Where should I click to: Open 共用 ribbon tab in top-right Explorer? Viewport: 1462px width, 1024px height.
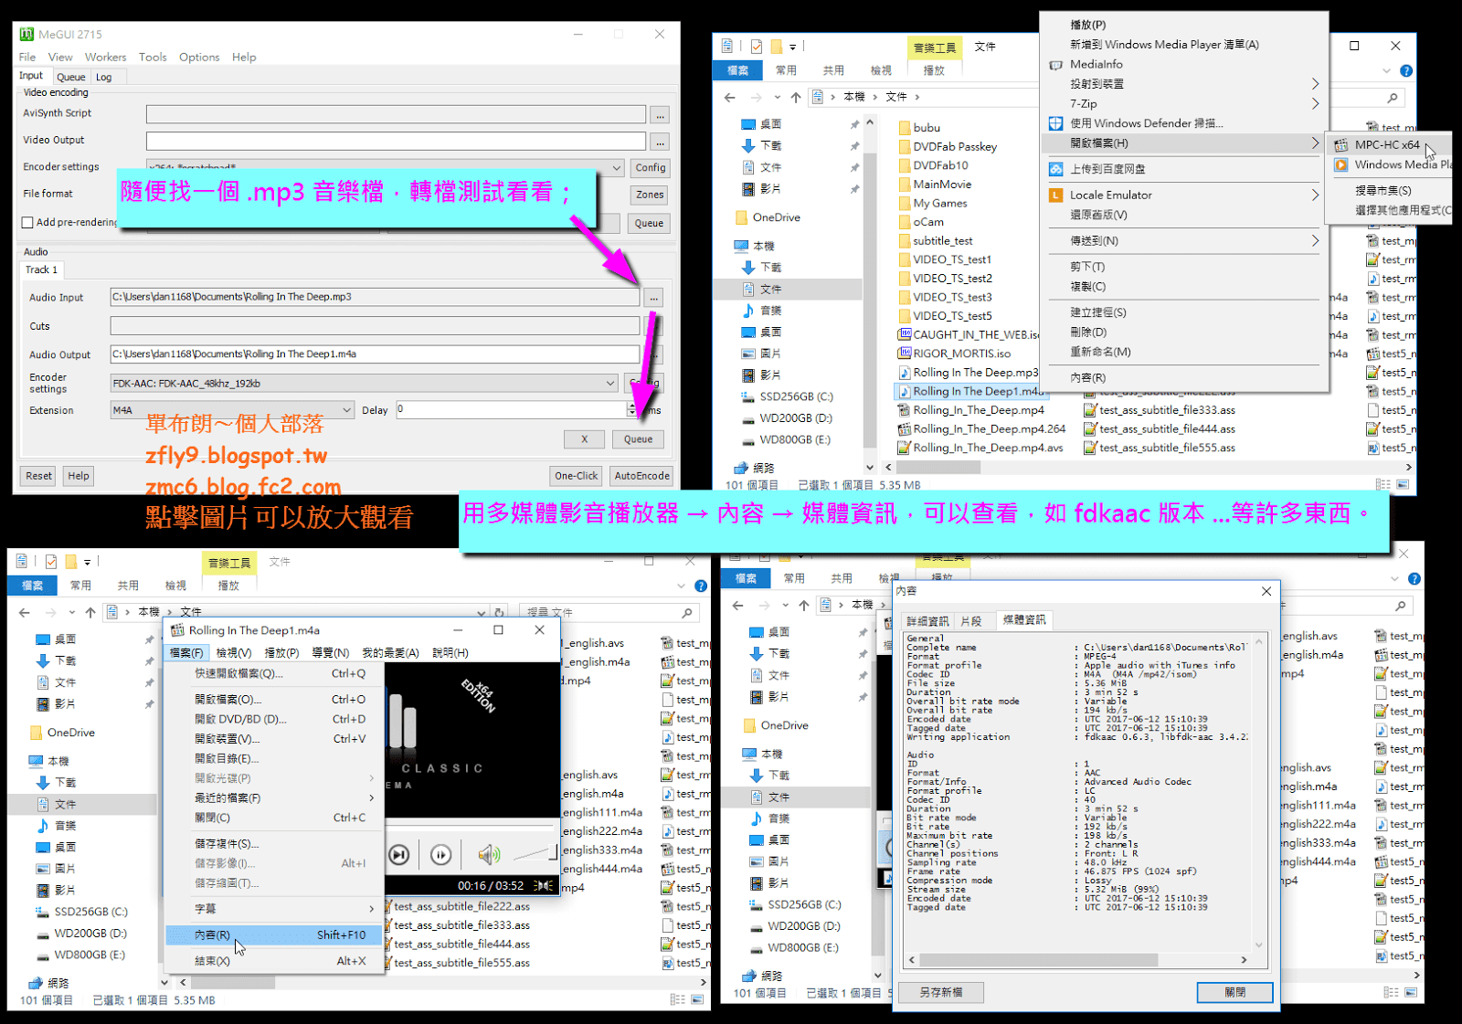(x=833, y=70)
